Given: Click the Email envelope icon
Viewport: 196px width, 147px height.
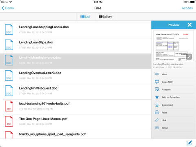Looking at the screenshot, I should point(157,128).
